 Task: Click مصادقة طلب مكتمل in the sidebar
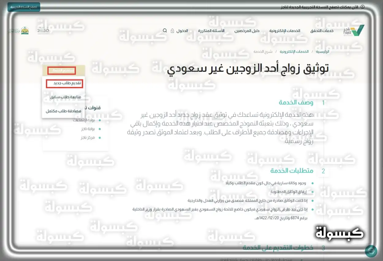coord(63,111)
